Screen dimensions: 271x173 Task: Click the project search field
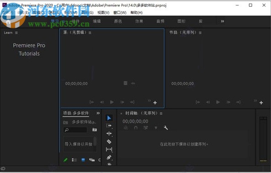point(75,130)
